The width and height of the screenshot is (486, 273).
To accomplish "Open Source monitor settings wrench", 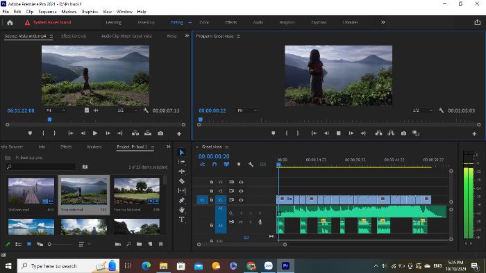I will [146, 110].
